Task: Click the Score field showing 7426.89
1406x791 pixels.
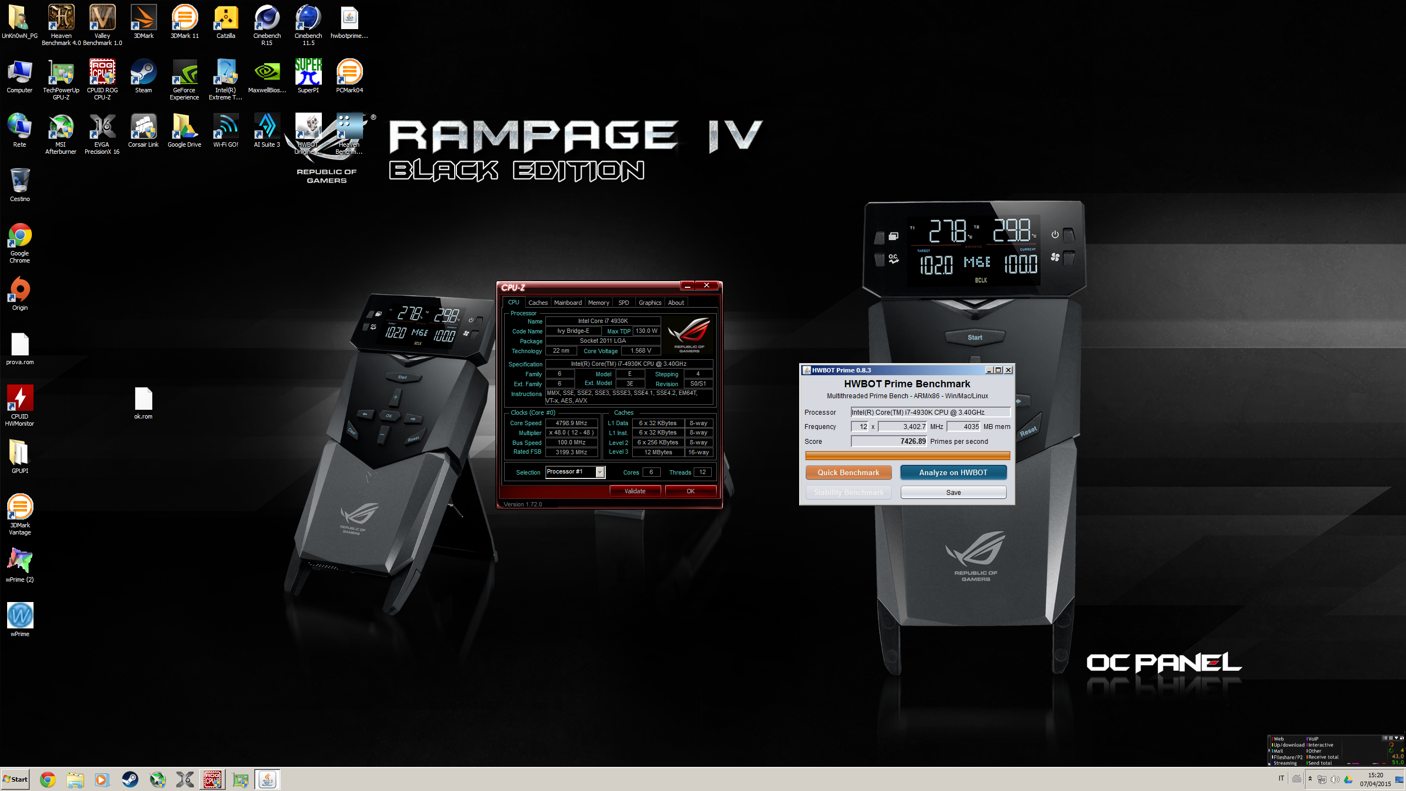Action: pos(889,441)
